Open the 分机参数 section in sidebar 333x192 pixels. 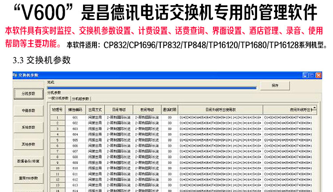point(28,93)
